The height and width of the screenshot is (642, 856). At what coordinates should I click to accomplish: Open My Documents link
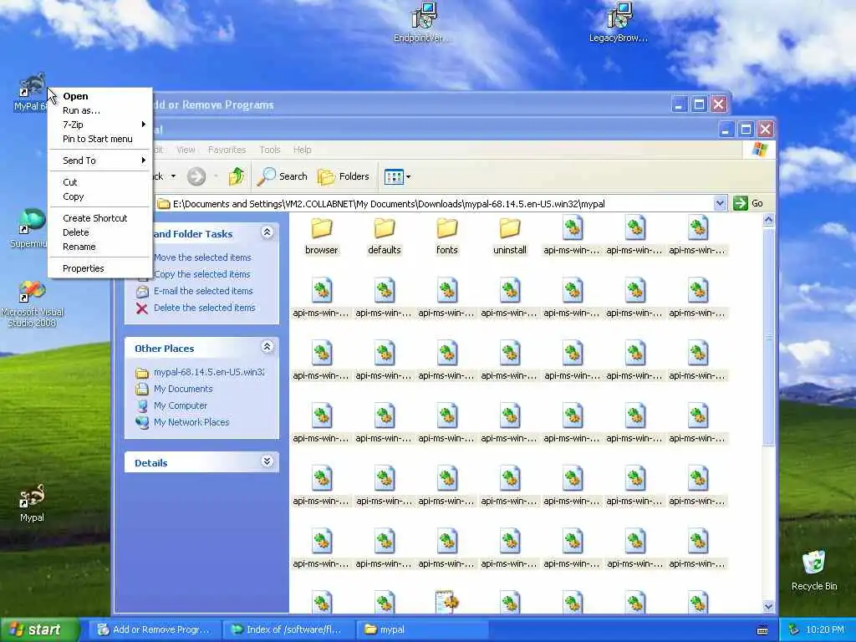(183, 389)
